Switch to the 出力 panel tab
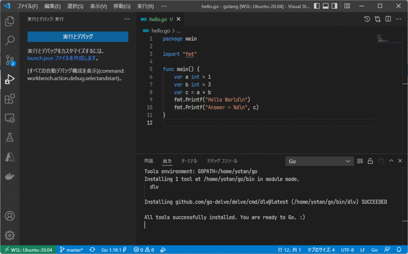The height and width of the screenshot is (254, 408). pyautogui.click(x=167, y=161)
